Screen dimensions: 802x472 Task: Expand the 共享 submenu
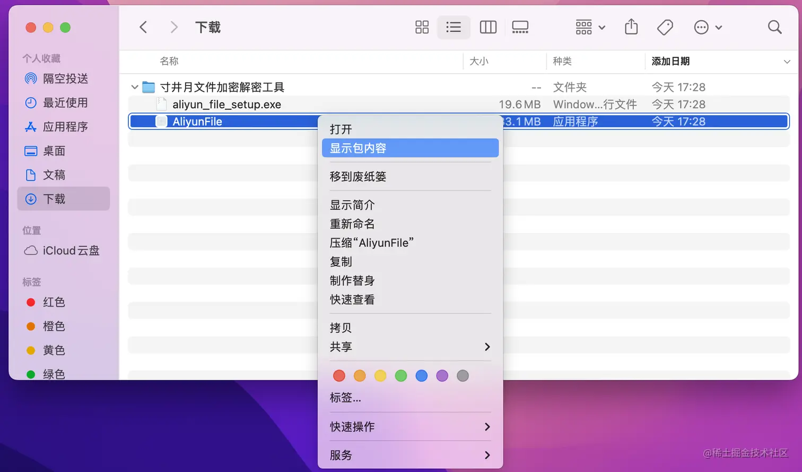(410, 347)
